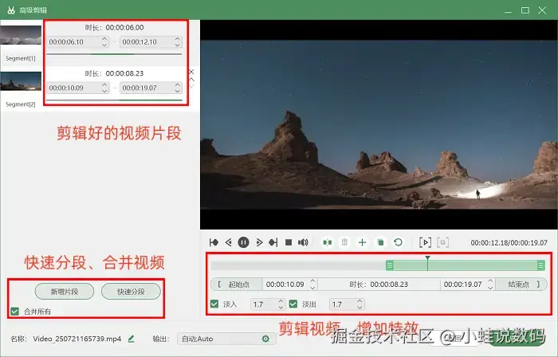Screen dimensions: 558x357
Task: Click the green clipboard paste icon
Action: (x=380, y=242)
